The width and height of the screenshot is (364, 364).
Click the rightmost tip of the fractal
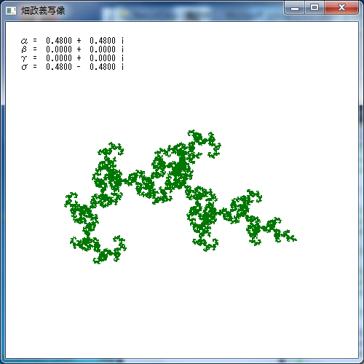click(295, 240)
